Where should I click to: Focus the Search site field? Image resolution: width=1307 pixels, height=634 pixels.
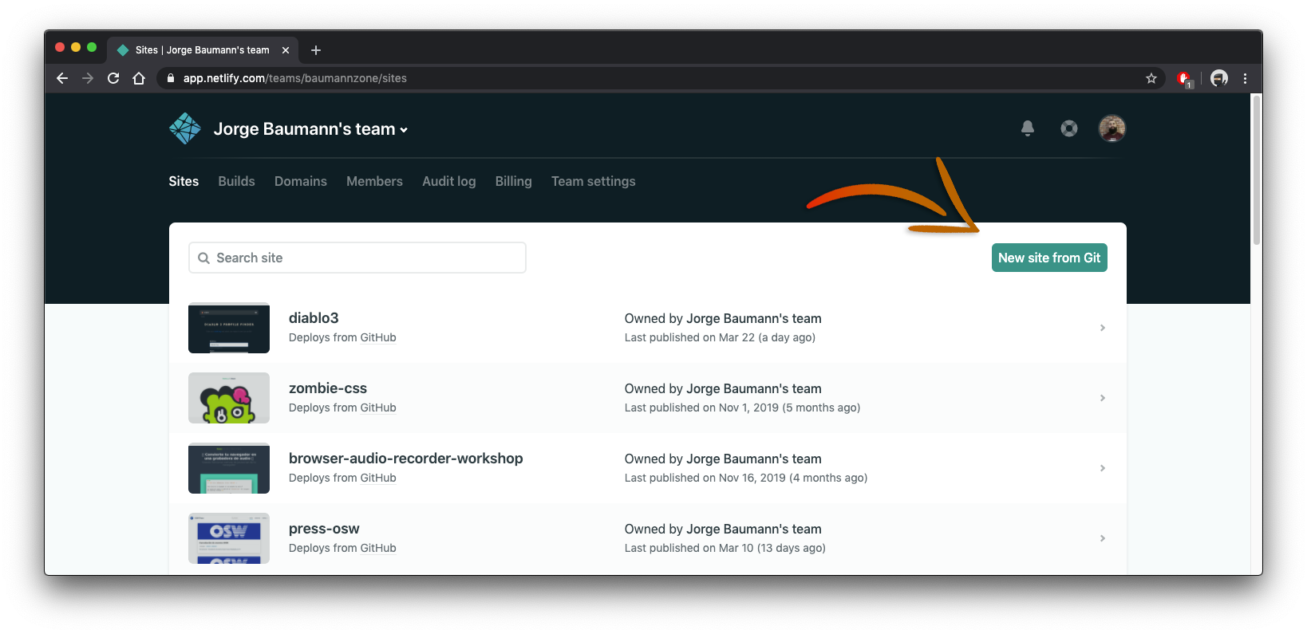(x=357, y=258)
